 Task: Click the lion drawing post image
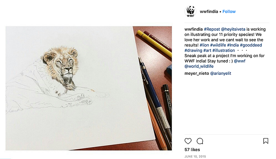click(x=88, y=88)
